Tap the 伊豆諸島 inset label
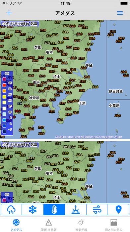130x232 pixels. (x=116, y=91)
